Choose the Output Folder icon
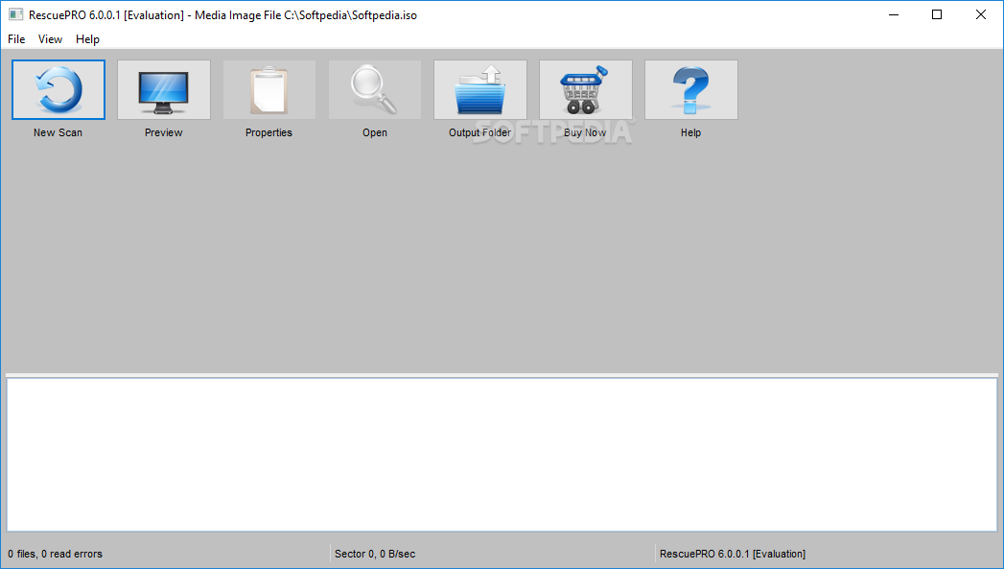Viewport: 1004px width, 569px height. [x=480, y=89]
